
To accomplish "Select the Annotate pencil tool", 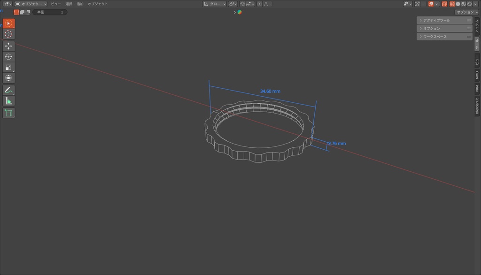I will 8,90.
